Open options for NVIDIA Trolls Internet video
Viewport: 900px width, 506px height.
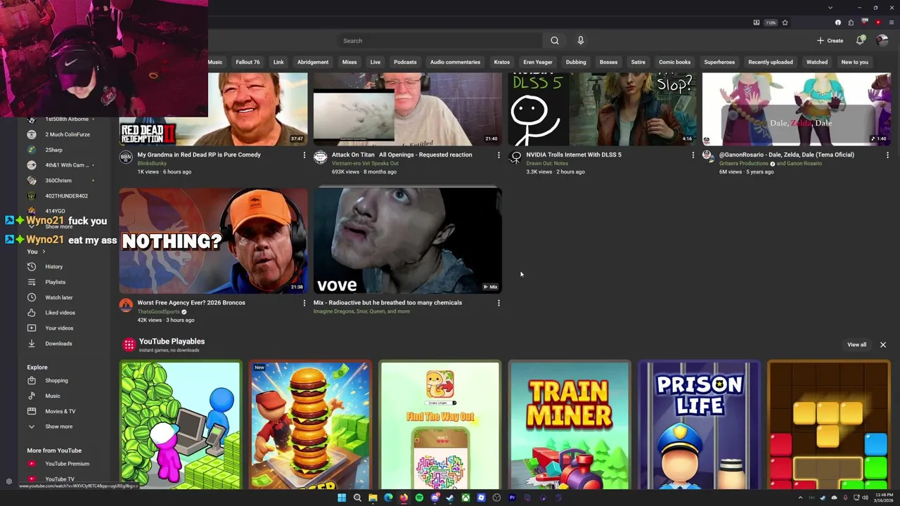(693, 155)
